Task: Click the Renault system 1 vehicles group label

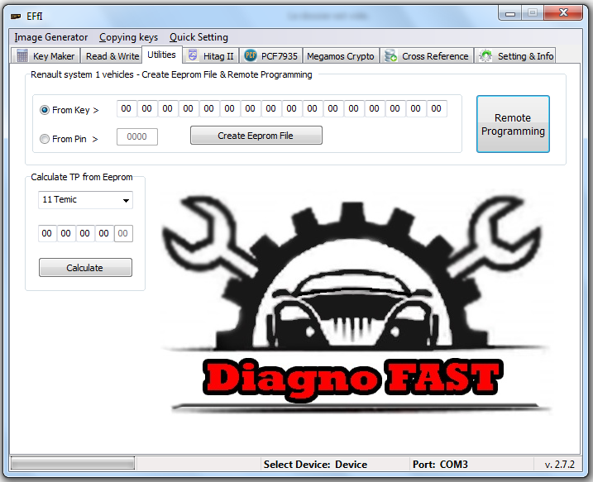Action: (171, 74)
